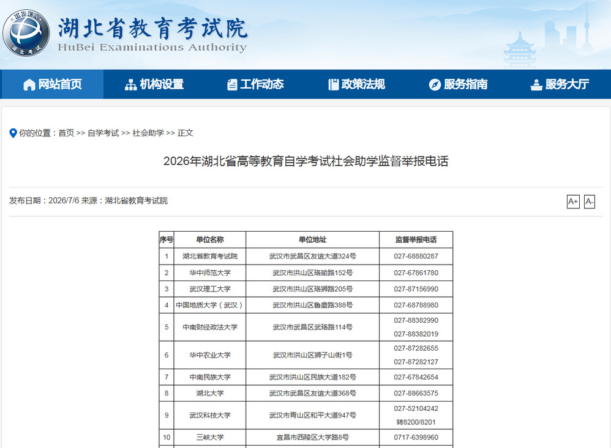The height and width of the screenshot is (448, 611).
Task: Click the home icon beside 网站首页
Action: click(29, 84)
